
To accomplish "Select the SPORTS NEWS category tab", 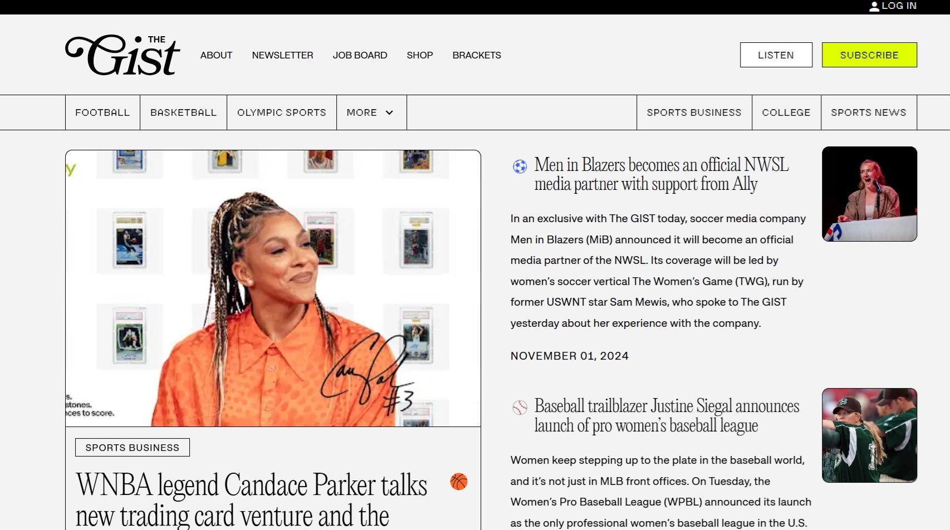I will [x=868, y=112].
